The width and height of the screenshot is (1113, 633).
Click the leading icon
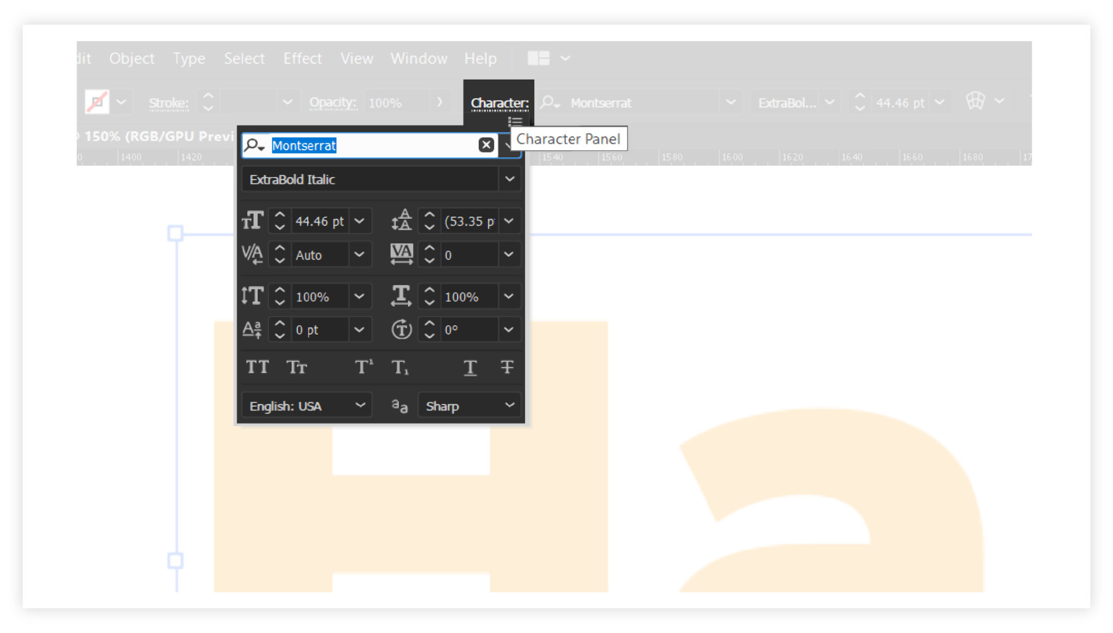pyautogui.click(x=402, y=221)
